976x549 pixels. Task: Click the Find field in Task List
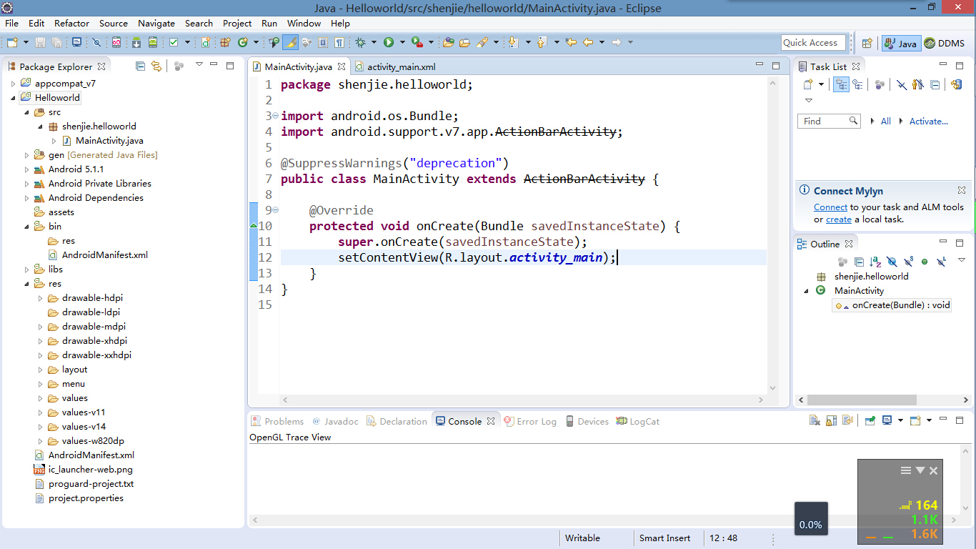829,121
